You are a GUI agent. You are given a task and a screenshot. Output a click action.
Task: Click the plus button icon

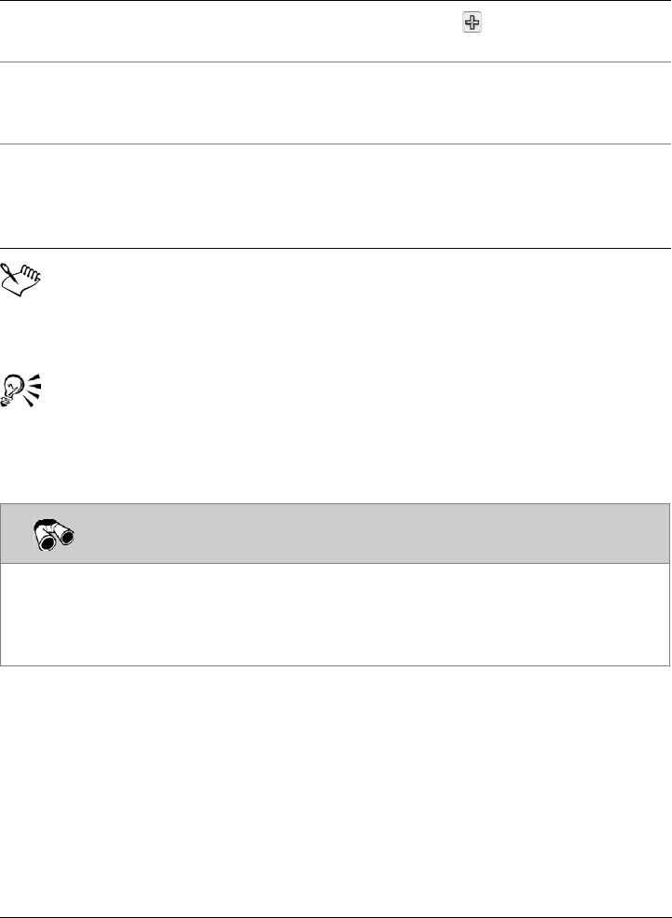pos(472,22)
